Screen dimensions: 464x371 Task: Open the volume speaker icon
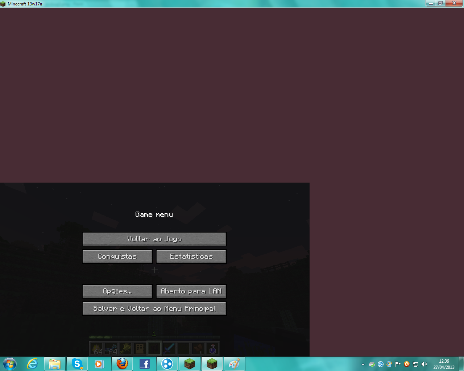[424, 364]
